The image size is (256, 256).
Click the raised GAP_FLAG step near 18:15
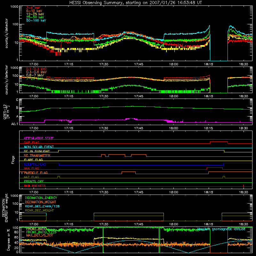219,142
